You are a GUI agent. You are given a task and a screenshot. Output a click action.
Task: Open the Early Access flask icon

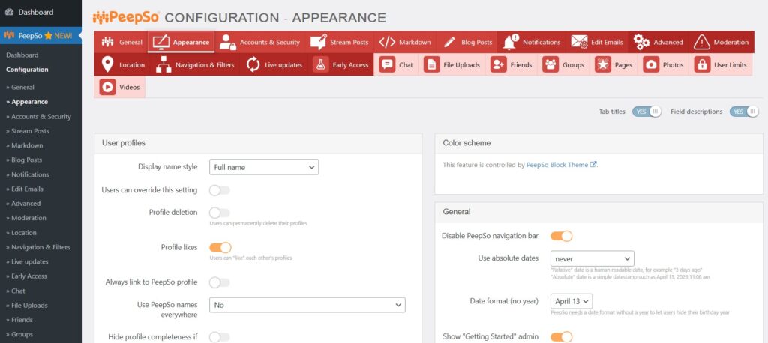pos(320,64)
